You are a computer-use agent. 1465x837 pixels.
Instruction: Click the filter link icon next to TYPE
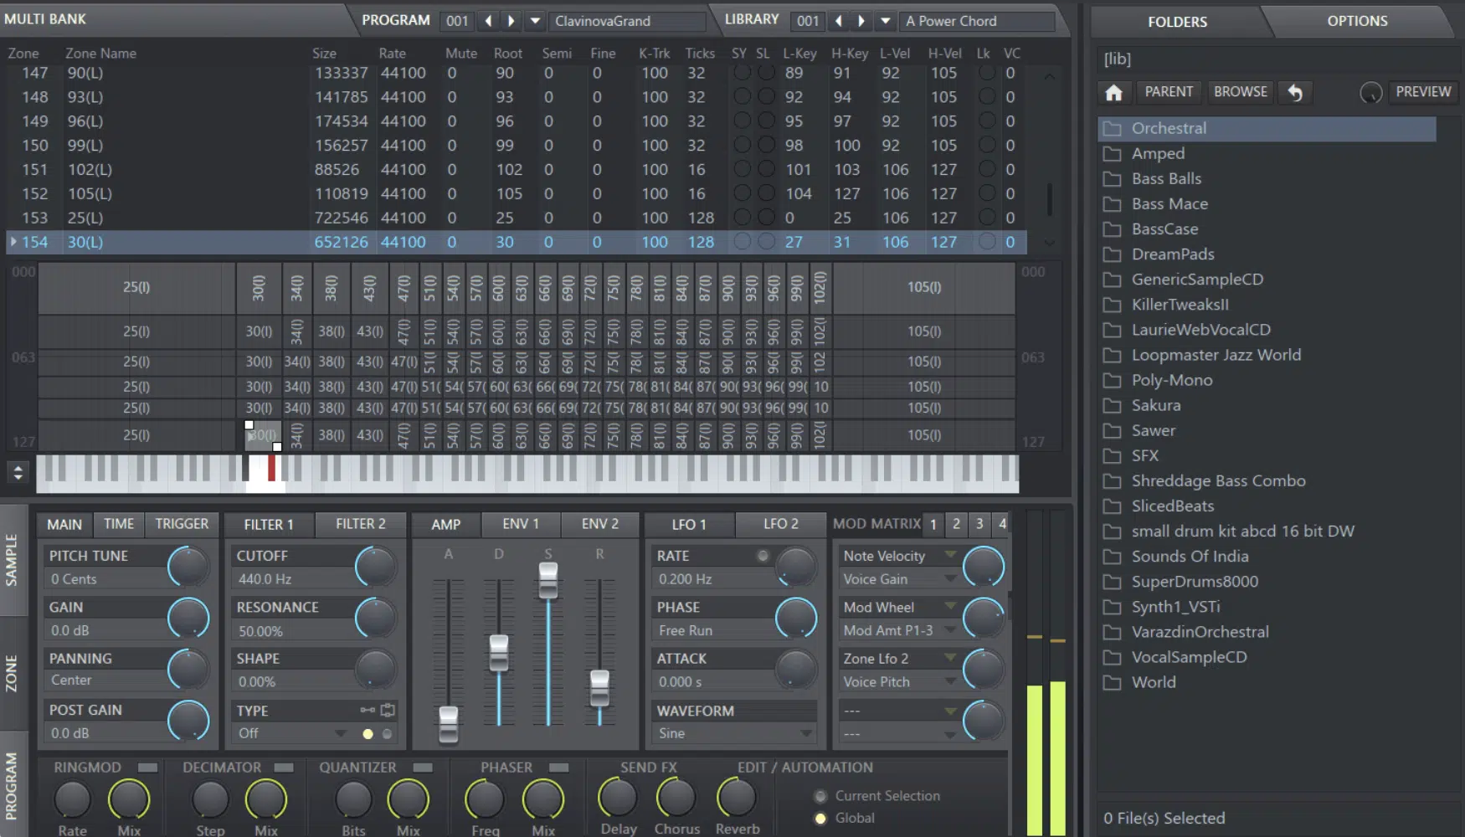click(x=368, y=710)
